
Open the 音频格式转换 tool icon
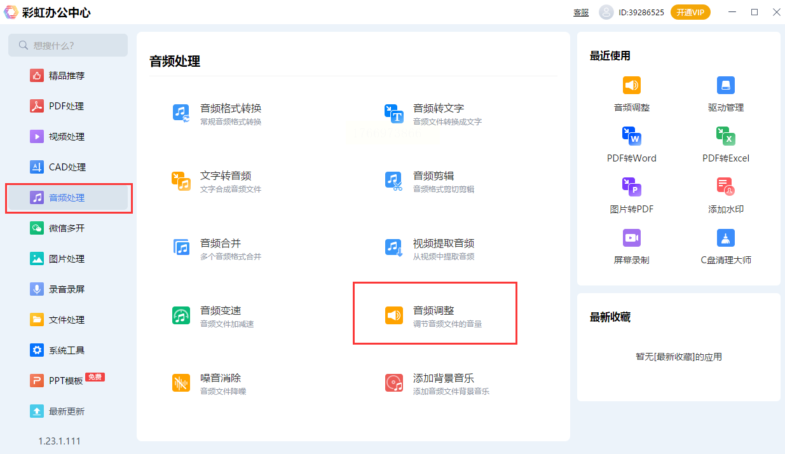tap(181, 113)
